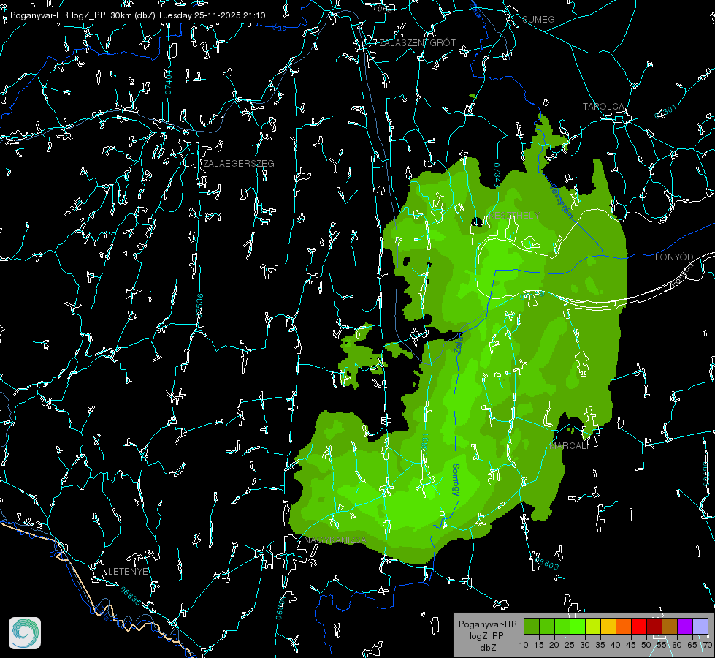Select the 10–15 dBZ dark green swatch
Screen dimensions: 715x658
pos(532,626)
